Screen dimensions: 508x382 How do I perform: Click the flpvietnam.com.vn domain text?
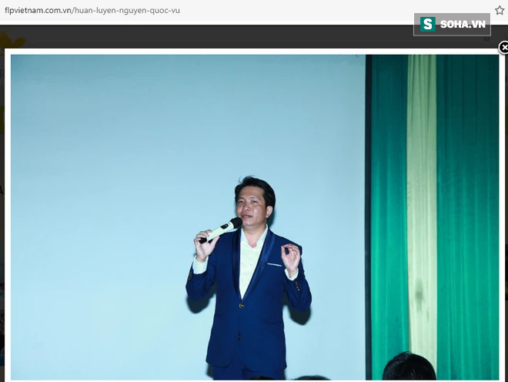click(38, 11)
